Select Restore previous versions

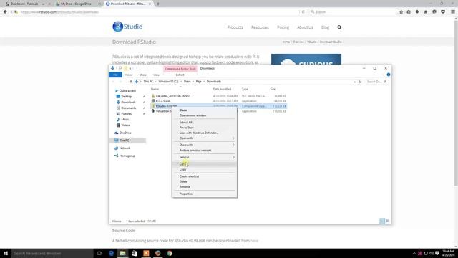(x=204, y=150)
